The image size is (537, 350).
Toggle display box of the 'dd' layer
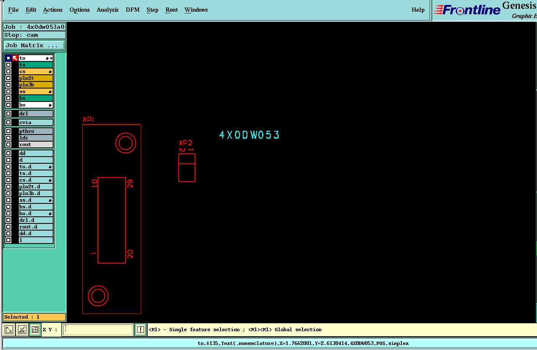pos(8,153)
